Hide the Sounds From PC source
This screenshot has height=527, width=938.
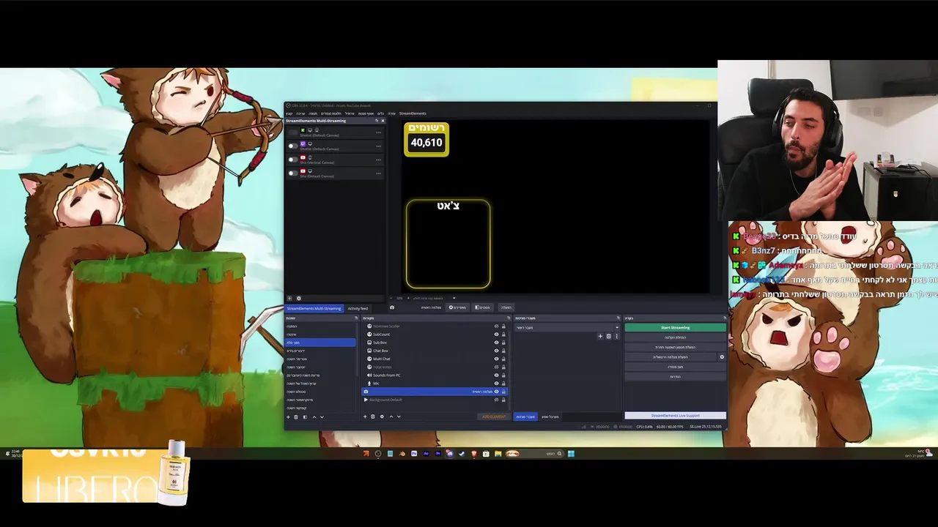[x=496, y=375]
